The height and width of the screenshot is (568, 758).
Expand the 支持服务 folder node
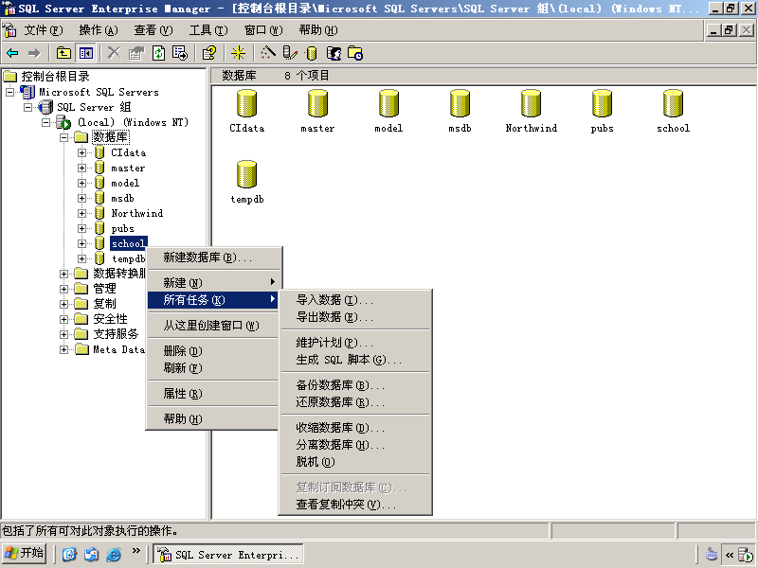click(x=63, y=334)
